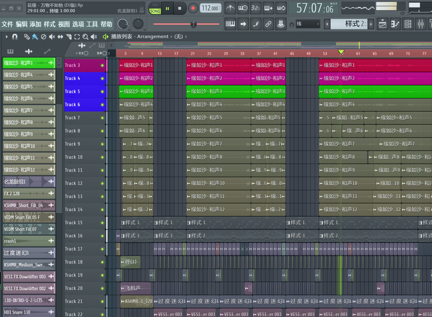Open the Piano roll window icon

coord(395,24)
